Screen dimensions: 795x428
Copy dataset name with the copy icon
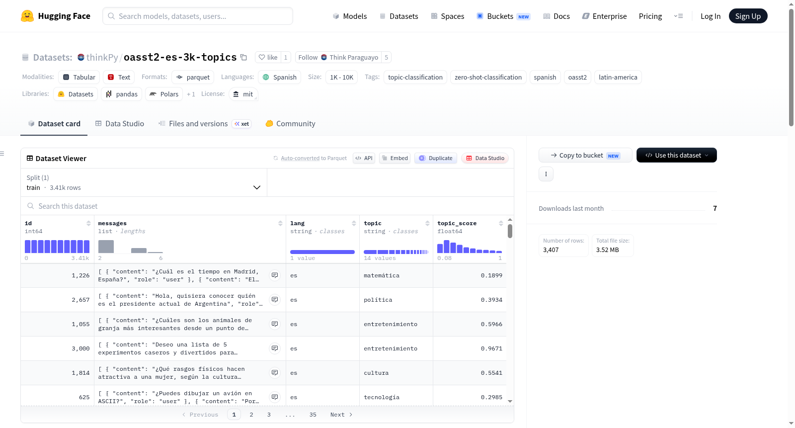tap(243, 57)
